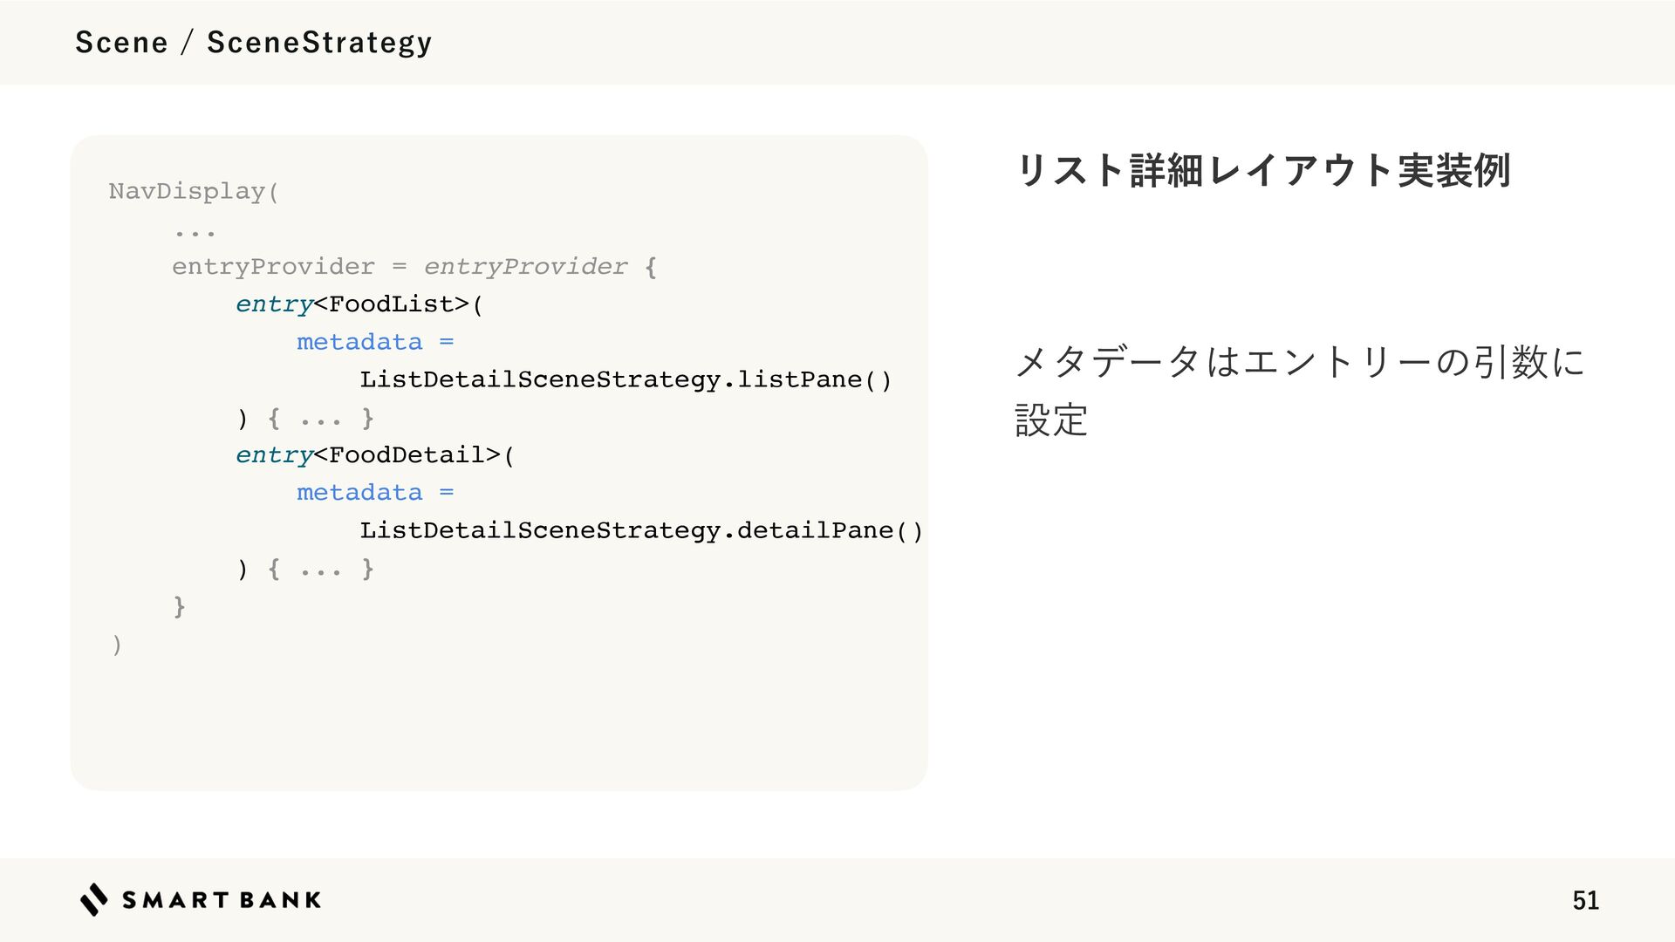Click the SmartBank logo icon
1675x942 pixels.
[x=94, y=899]
